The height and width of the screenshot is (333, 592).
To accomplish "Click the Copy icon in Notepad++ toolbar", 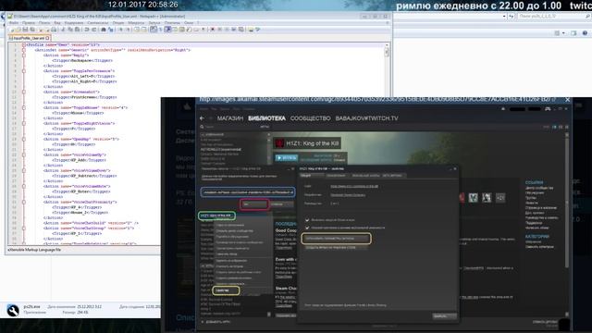I will [x=70, y=30].
